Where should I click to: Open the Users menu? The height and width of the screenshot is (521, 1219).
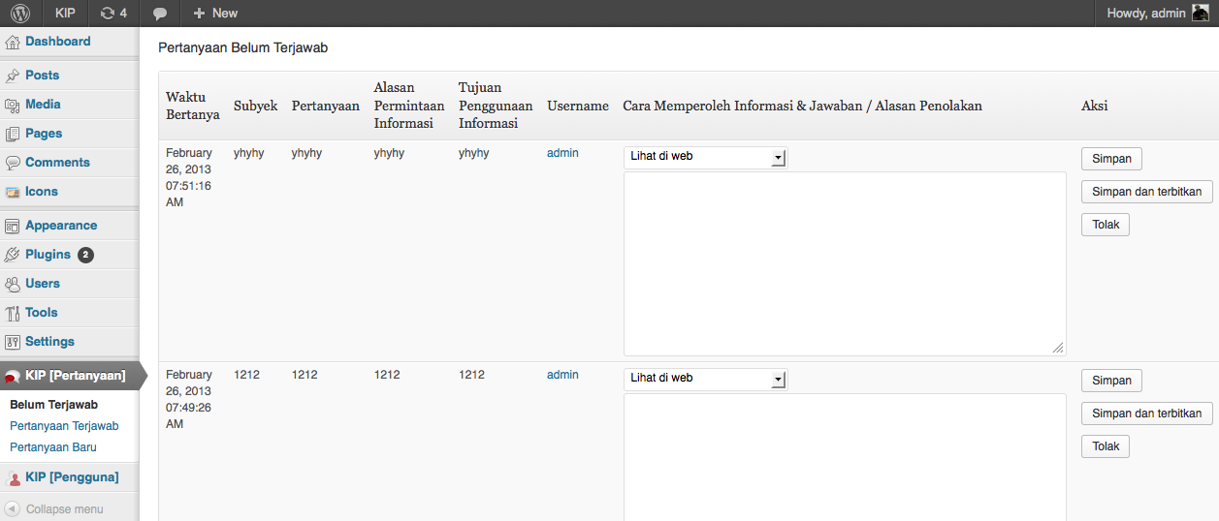tap(43, 284)
